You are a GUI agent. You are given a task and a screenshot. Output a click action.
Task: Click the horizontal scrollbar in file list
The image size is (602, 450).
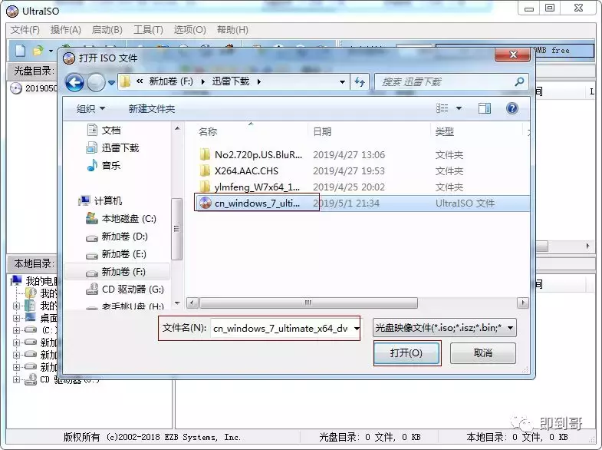pos(308,303)
